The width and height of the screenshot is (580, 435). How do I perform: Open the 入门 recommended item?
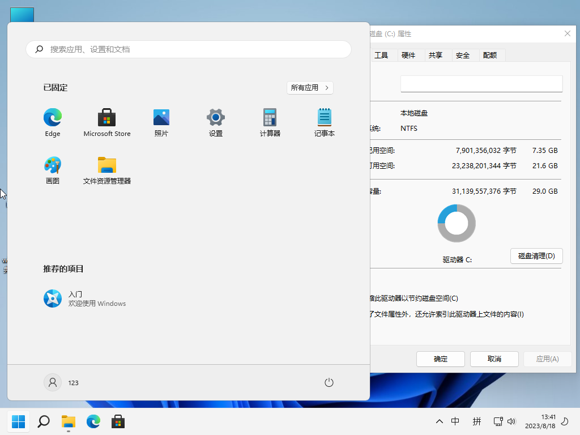tap(85, 299)
